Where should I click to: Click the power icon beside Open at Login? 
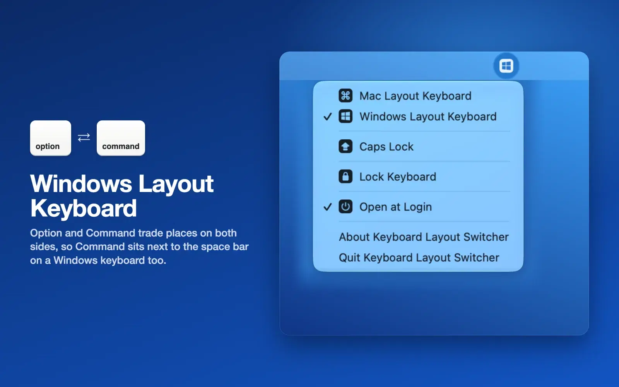(345, 207)
